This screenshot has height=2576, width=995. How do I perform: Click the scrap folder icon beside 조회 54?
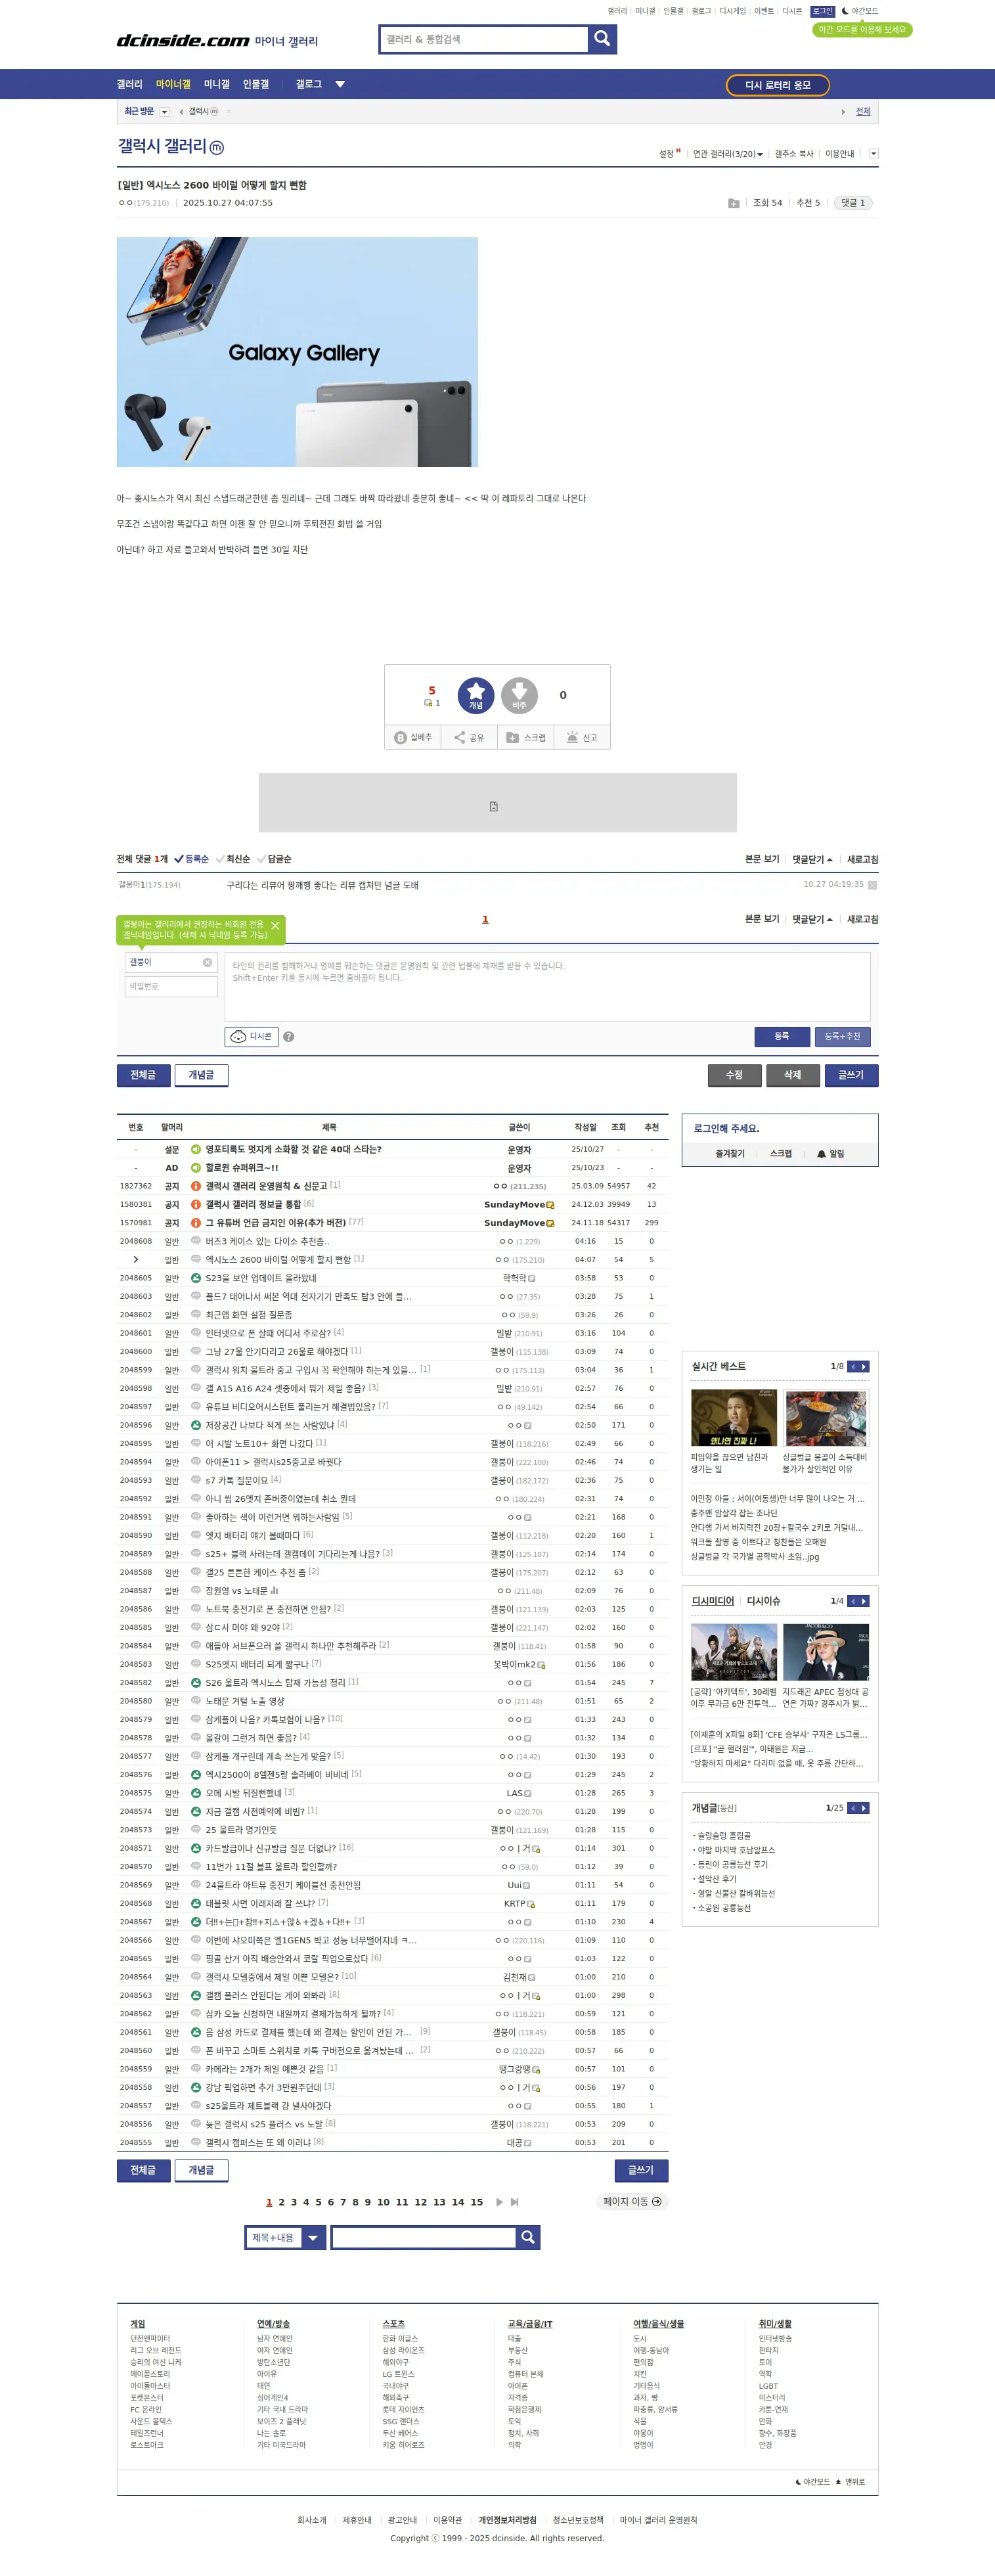(733, 203)
